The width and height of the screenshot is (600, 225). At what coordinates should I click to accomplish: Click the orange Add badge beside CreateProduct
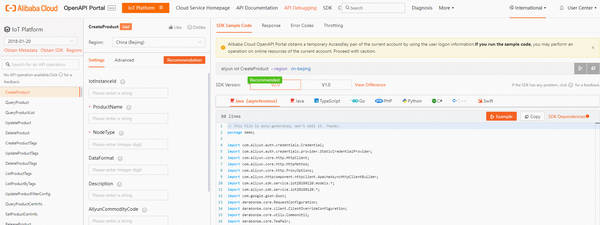126,27
